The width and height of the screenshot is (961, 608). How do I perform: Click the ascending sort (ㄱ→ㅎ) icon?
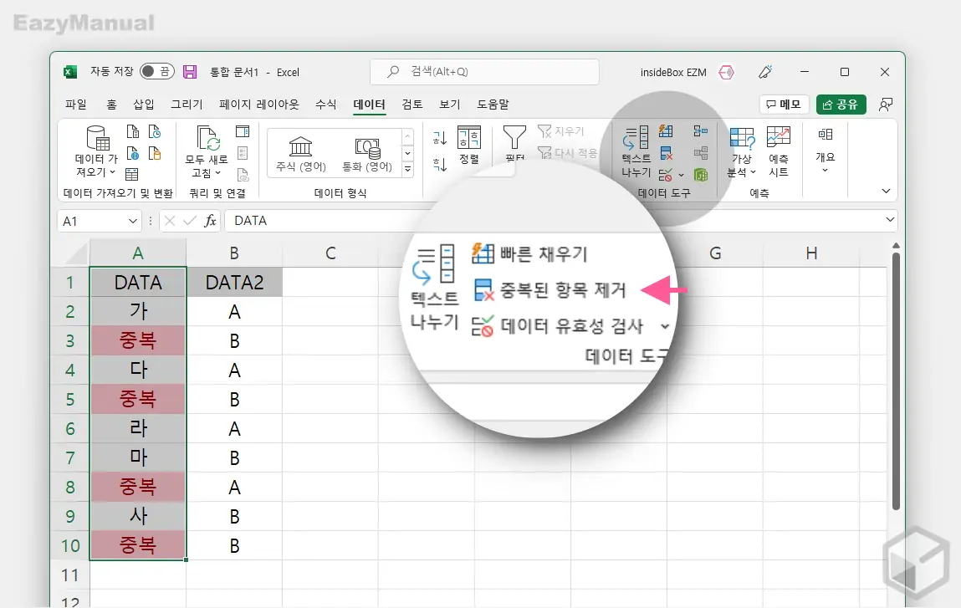point(440,138)
